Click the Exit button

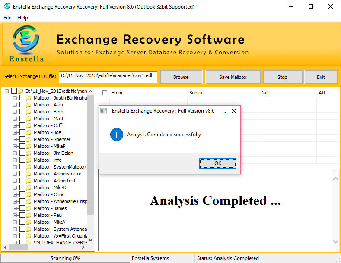pos(321,77)
